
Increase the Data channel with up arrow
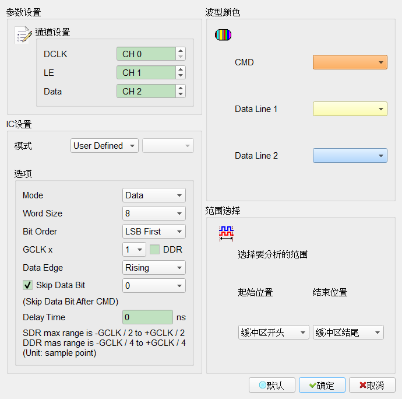(181, 88)
